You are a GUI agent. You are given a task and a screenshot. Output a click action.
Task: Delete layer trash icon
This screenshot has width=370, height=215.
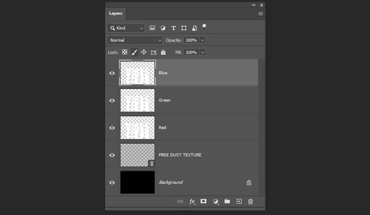(x=250, y=202)
